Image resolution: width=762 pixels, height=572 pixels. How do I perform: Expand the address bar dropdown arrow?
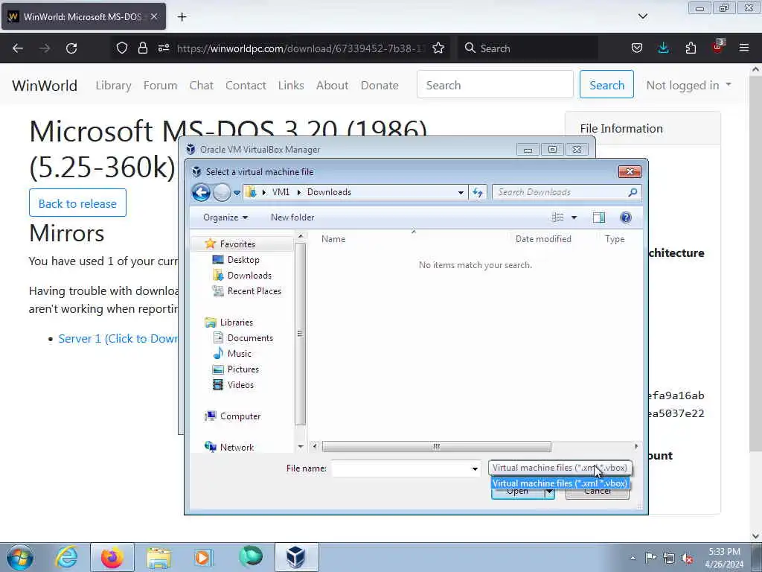click(460, 193)
